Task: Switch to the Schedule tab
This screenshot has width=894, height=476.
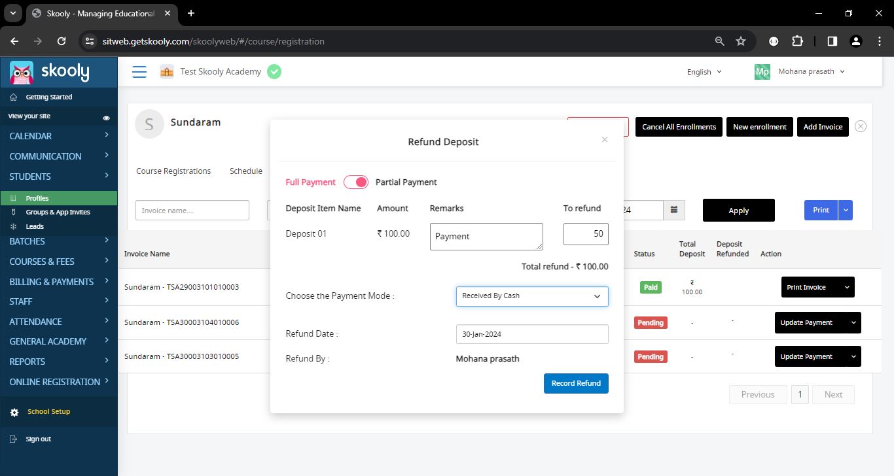Action: point(246,171)
